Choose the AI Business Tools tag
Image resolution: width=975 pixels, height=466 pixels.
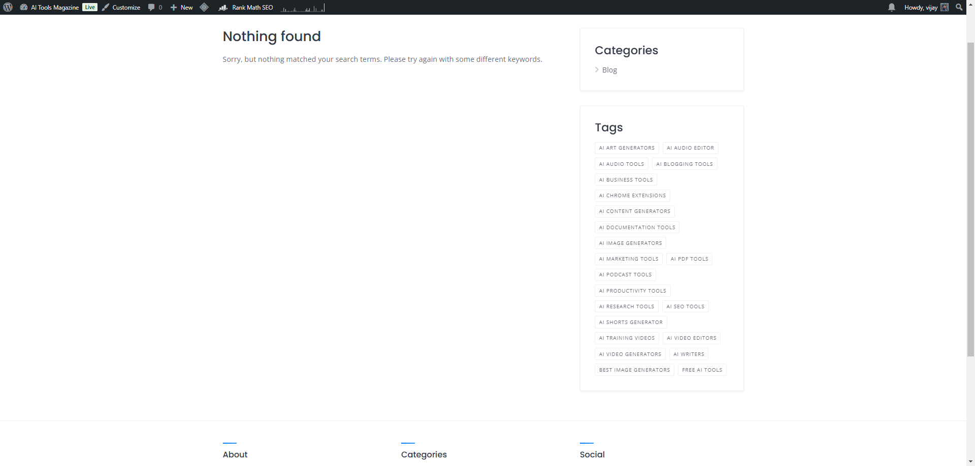point(626,180)
